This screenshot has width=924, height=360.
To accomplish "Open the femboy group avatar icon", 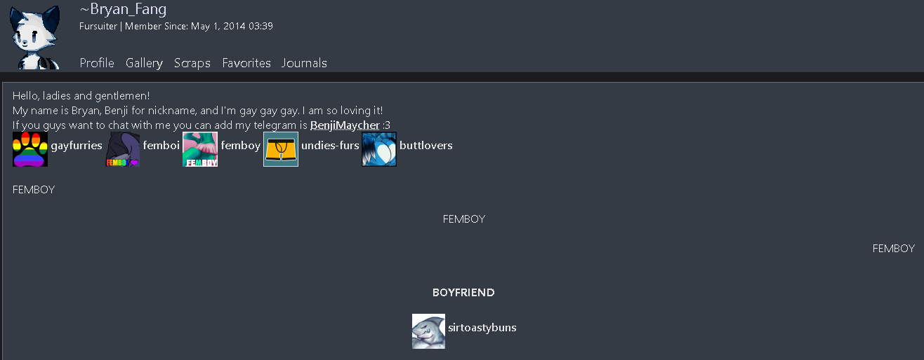I will point(200,149).
